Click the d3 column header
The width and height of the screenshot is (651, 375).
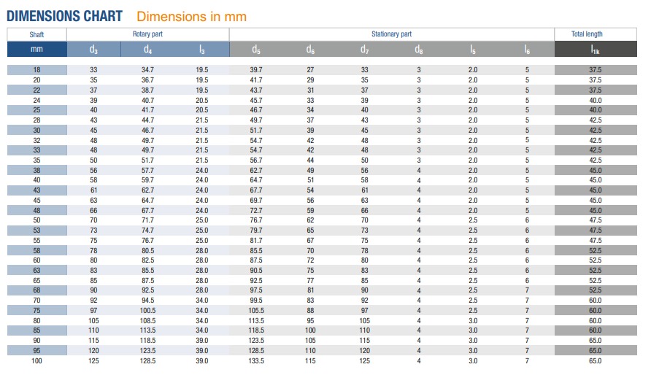[93, 50]
